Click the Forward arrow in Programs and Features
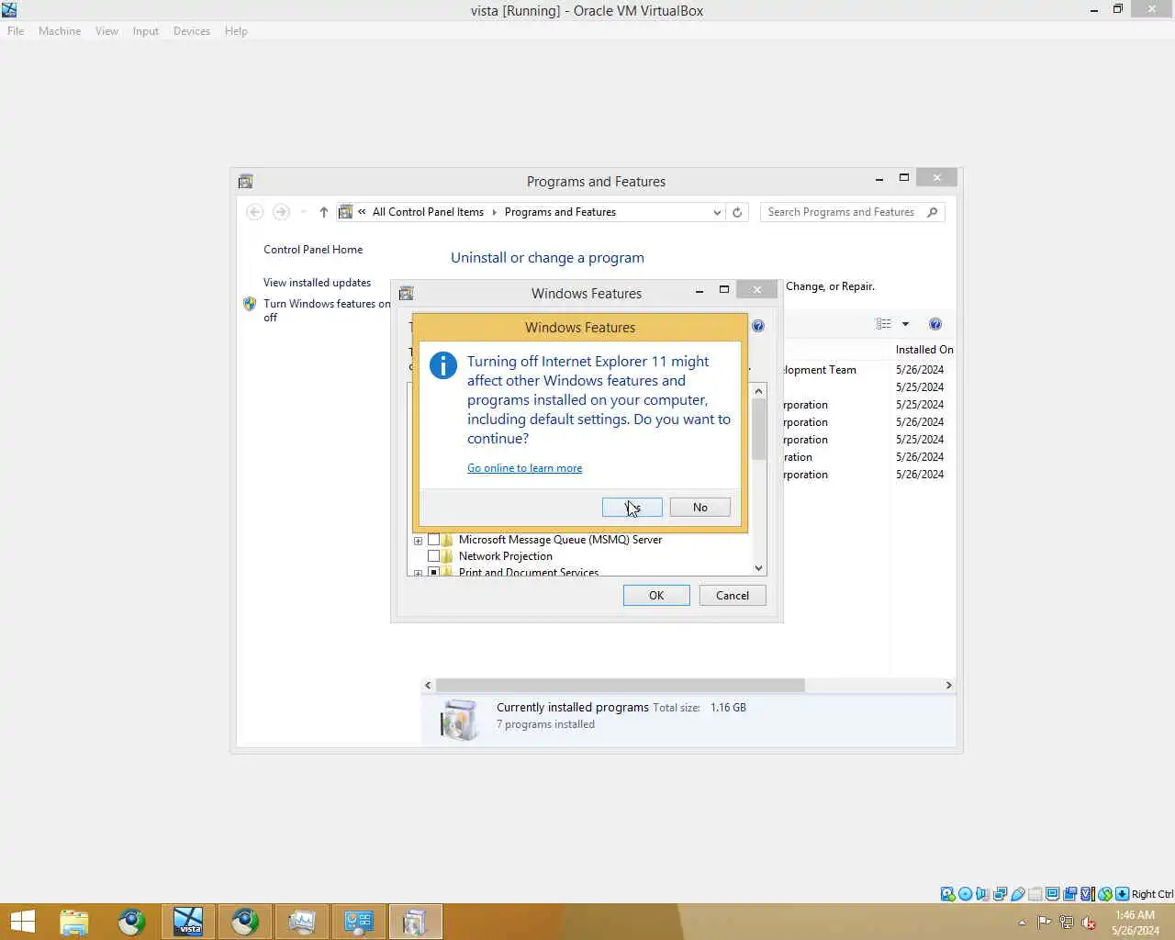Image resolution: width=1175 pixels, height=940 pixels. (281, 212)
